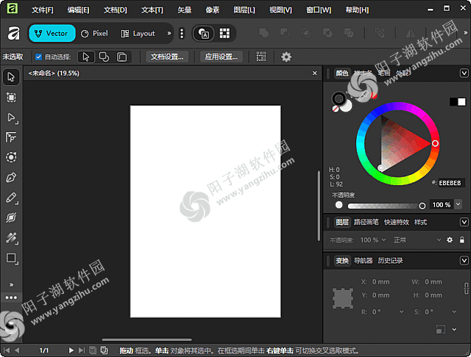Open the 文档[D] menu

(116, 10)
